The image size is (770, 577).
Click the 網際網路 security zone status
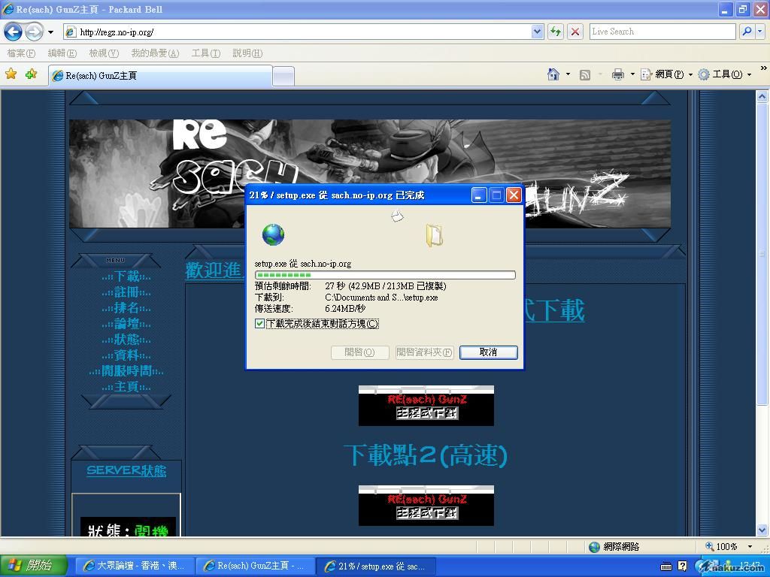point(614,547)
